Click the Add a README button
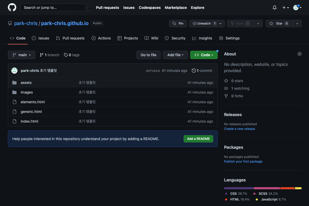 [198, 139]
